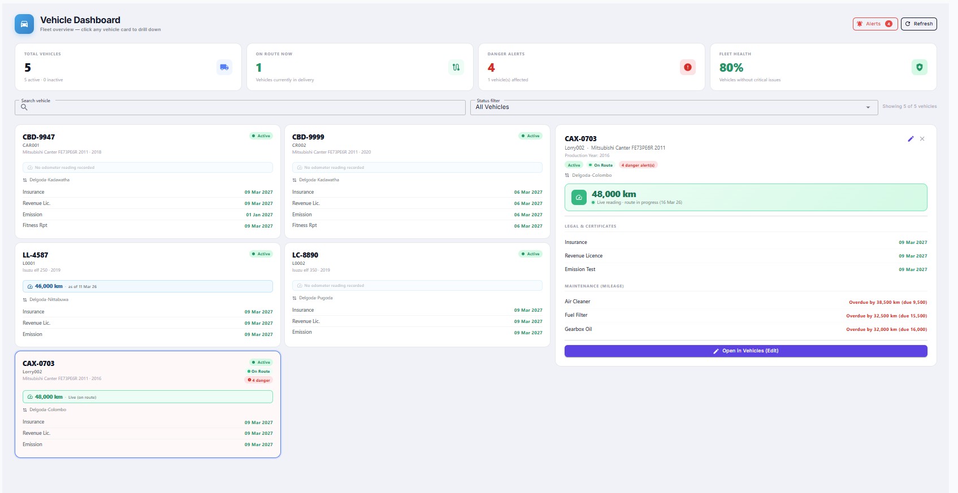Click the Revenue Lic. row on LL-4587 card
The image size is (958, 493).
(148, 323)
